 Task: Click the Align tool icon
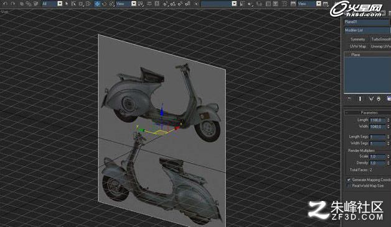[250, 4]
